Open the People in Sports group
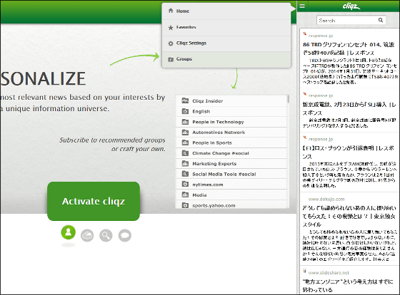The image size is (400, 295). coord(231,143)
